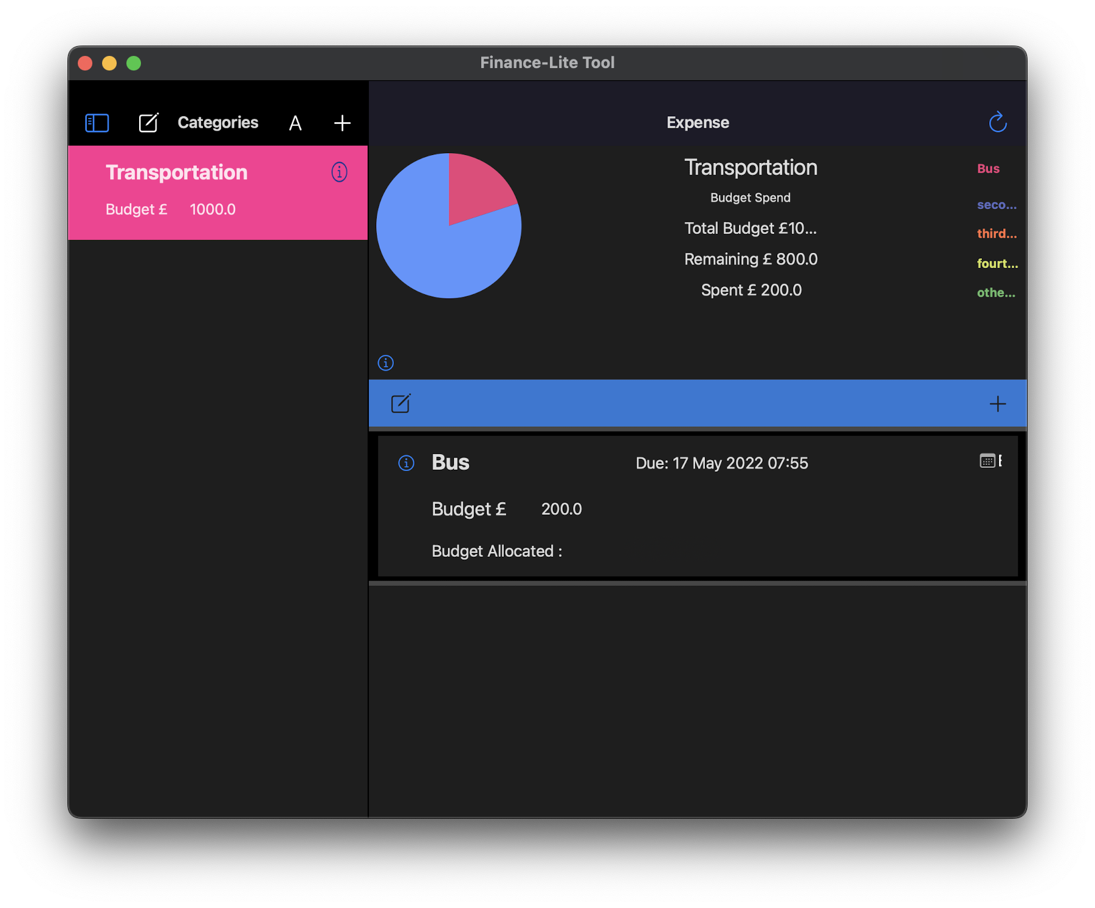Click the 'Due: 17 May 2022 07:55' date
The width and height of the screenshot is (1095, 908).
(x=722, y=463)
